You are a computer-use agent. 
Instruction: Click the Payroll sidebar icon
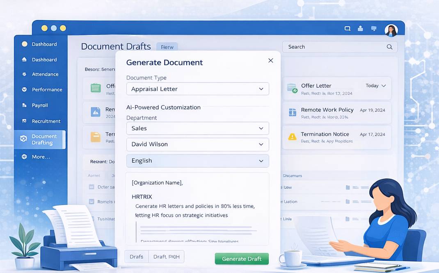point(24,105)
